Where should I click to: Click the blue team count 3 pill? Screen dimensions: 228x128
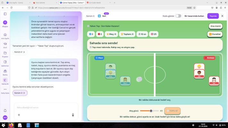91,34
